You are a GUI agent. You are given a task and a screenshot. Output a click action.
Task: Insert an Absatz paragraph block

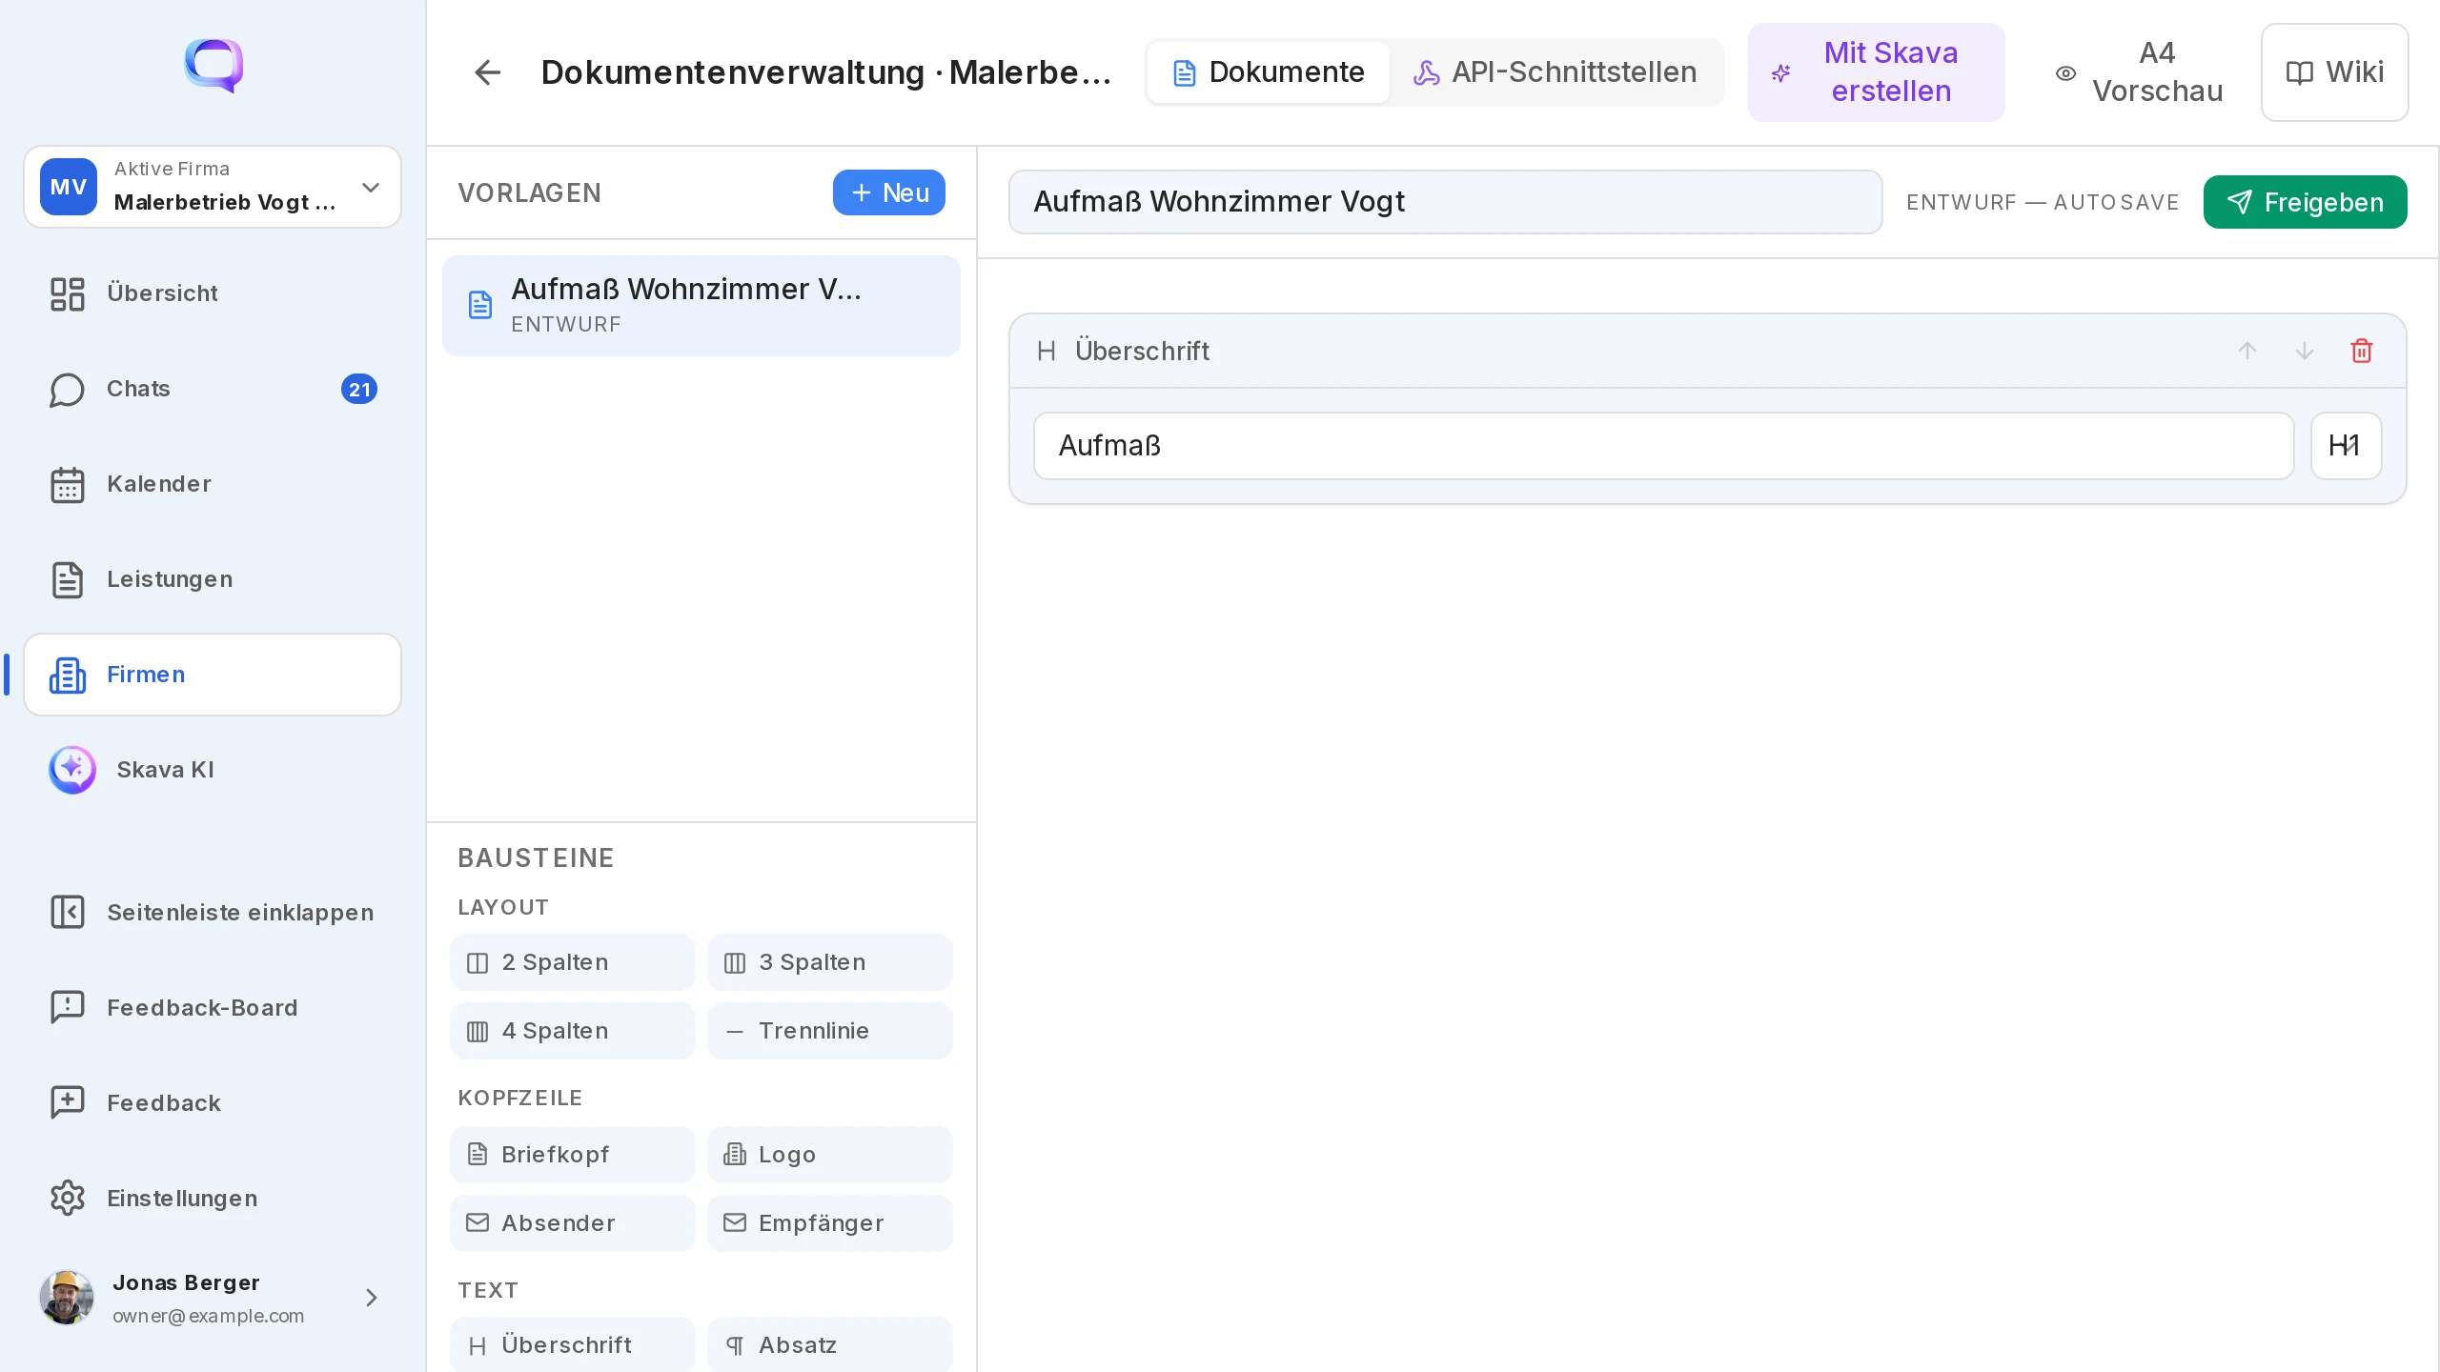(x=829, y=1344)
